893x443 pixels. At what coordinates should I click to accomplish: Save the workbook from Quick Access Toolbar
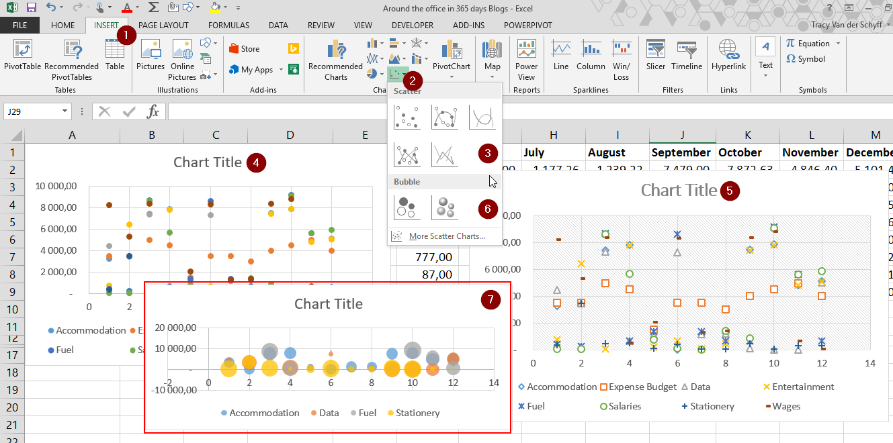[31, 8]
